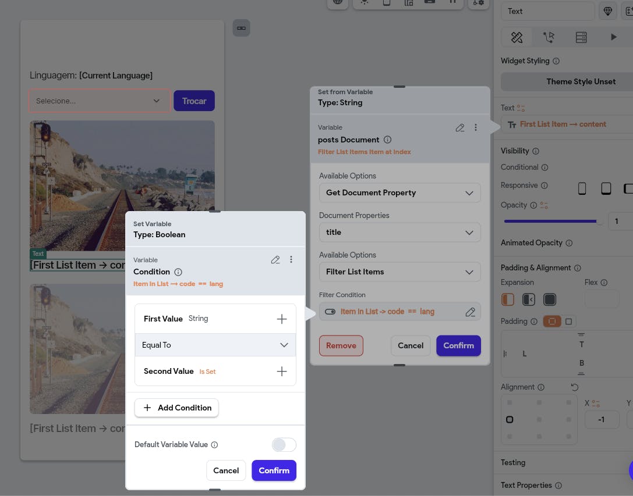Image resolution: width=633 pixels, height=496 pixels.
Task: Click pencil icon in Filter Condition field
Action: click(471, 312)
